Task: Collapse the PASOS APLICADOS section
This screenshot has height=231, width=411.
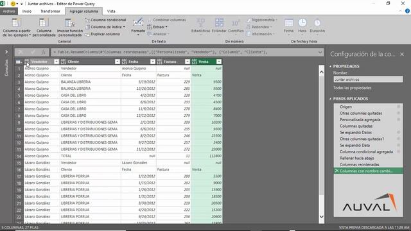Action: [330, 99]
